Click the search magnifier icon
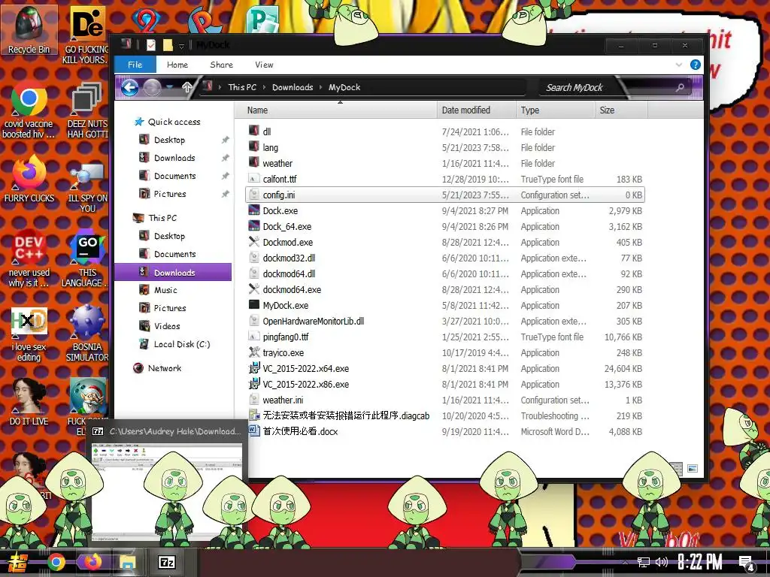This screenshot has width=770, height=577. (680, 87)
